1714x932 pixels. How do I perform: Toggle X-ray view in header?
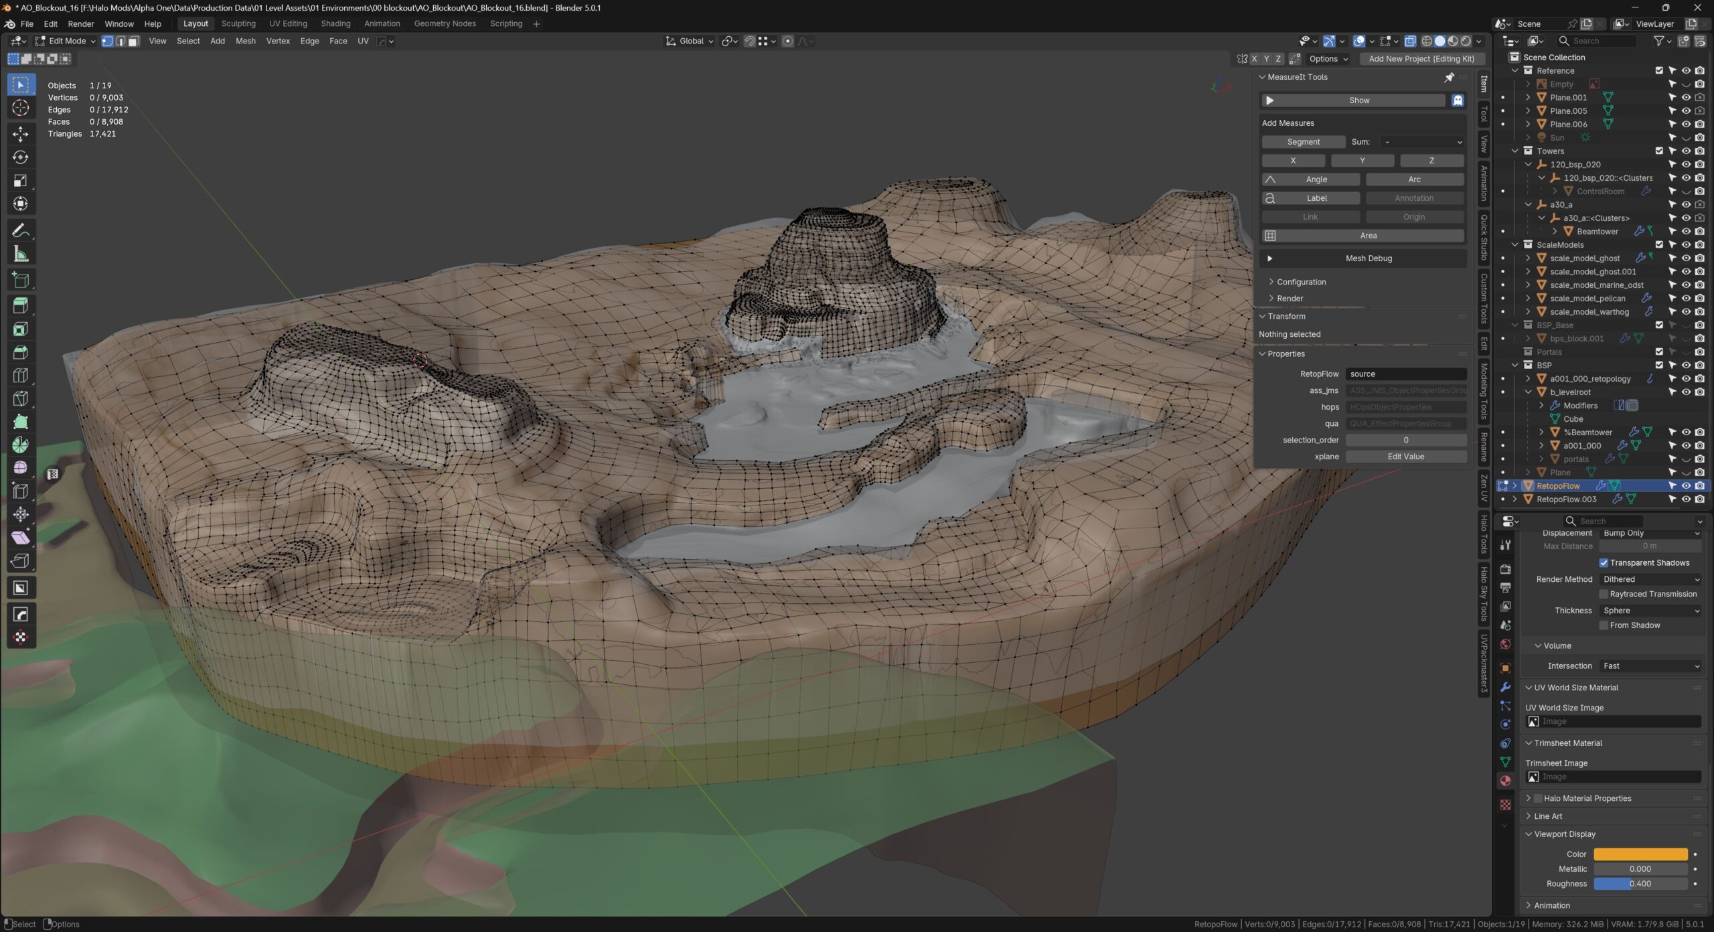click(x=1410, y=41)
